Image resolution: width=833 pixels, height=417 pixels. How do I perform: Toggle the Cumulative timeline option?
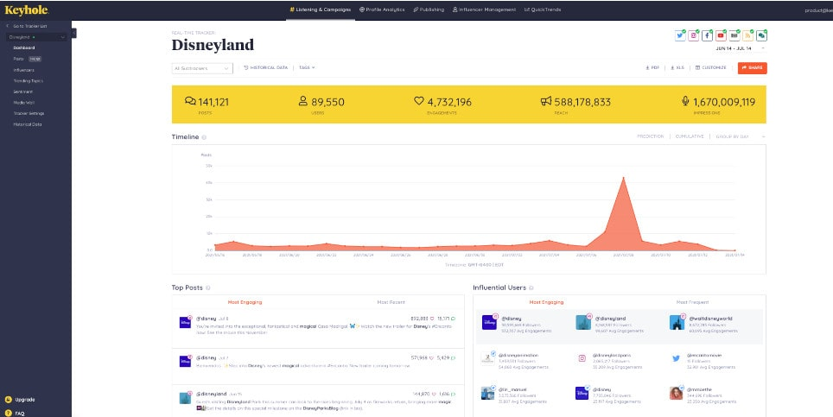(x=690, y=137)
